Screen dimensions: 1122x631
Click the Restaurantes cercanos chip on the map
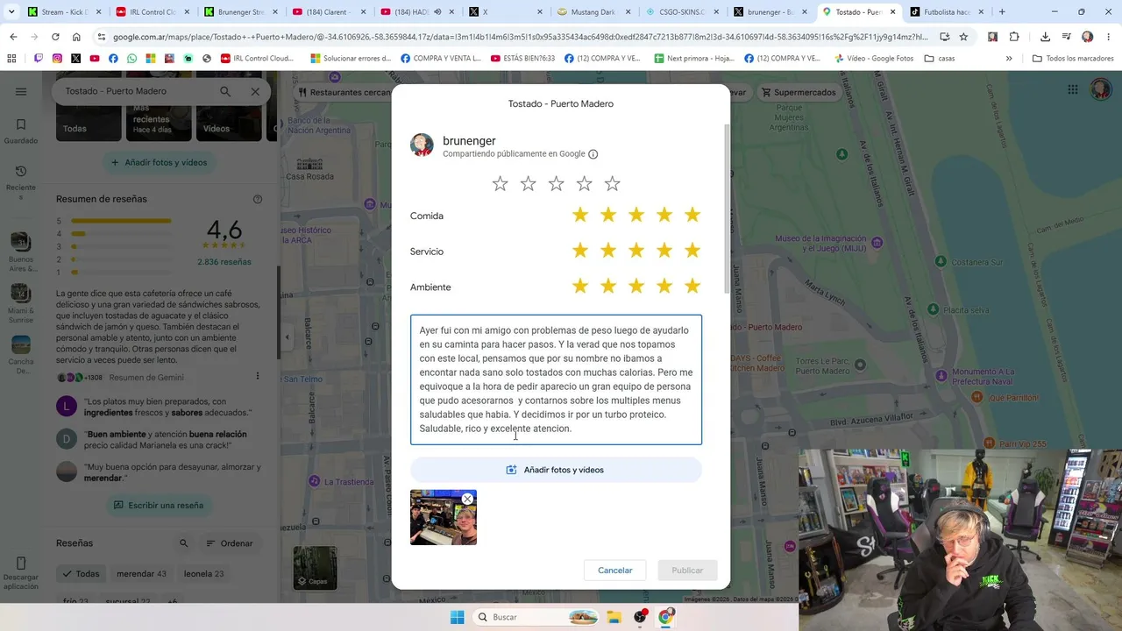click(x=344, y=92)
